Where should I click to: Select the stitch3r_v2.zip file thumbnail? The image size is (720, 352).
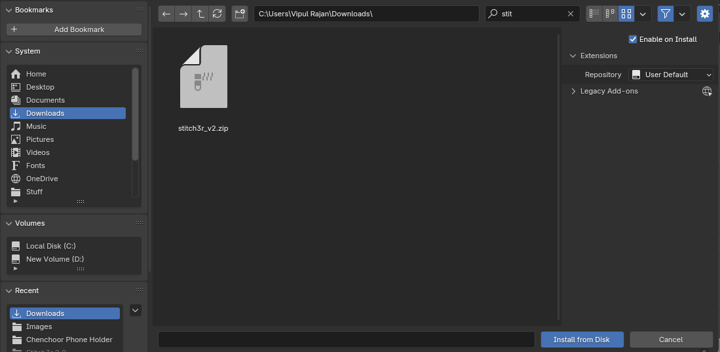coord(203,77)
